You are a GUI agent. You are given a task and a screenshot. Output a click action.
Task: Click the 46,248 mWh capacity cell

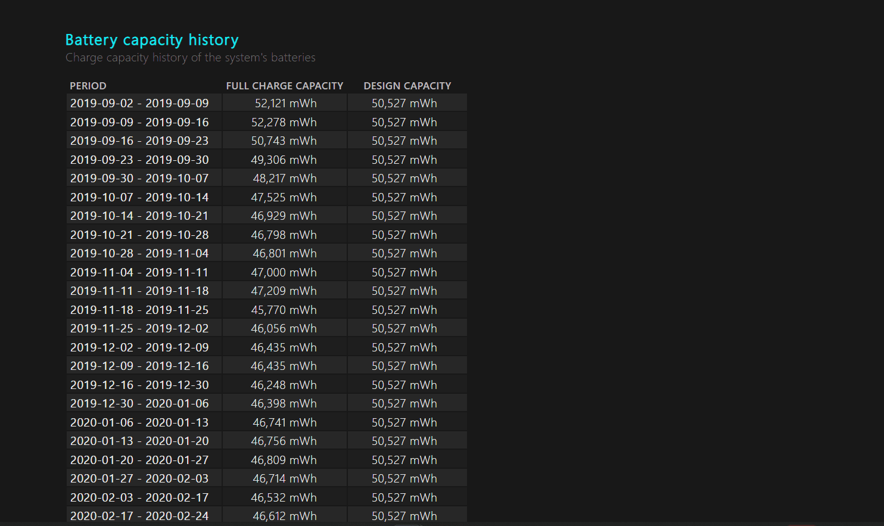[284, 385]
